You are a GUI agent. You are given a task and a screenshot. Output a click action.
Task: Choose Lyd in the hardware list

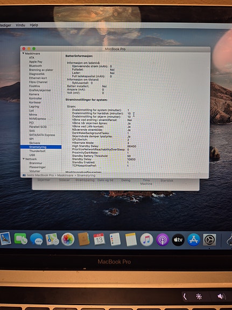tap(31, 111)
